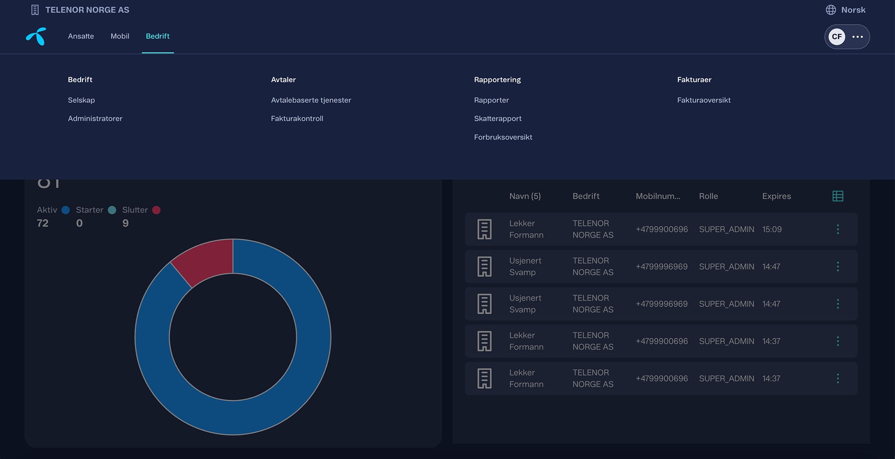This screenshot has width=895, height=459.
Task: Toggle the Slutter red legend dot
Action: (x=157, y=210)
